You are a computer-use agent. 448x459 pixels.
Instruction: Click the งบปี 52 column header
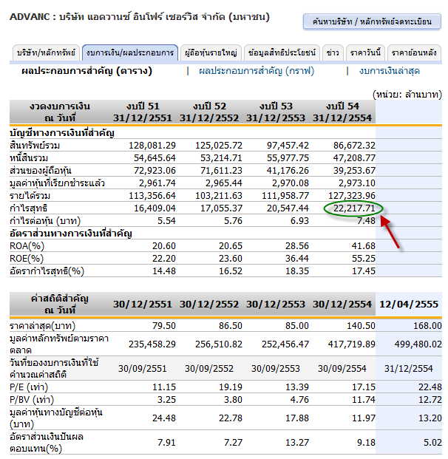point(209,112)
